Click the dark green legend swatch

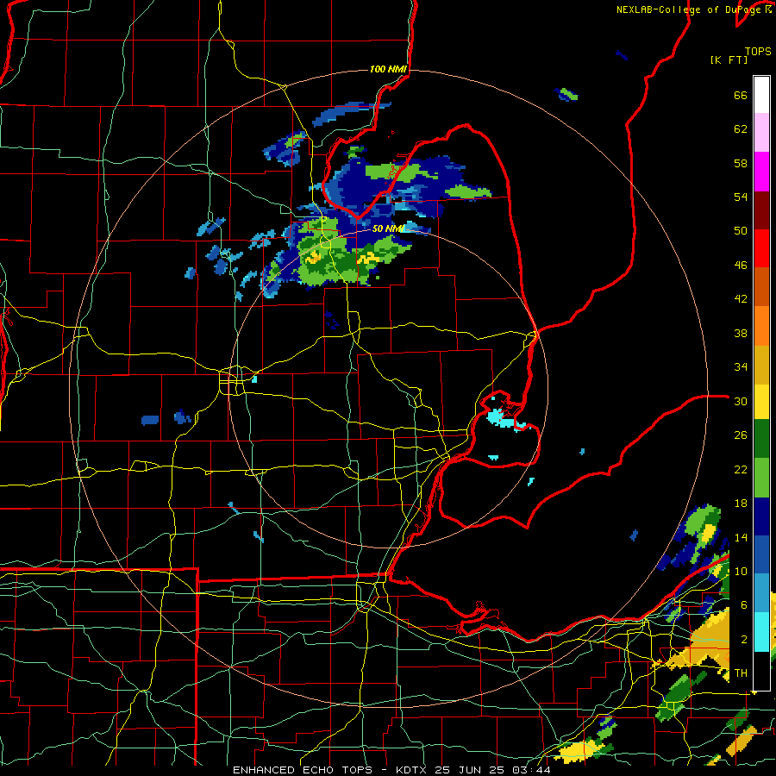coord(761,439)
